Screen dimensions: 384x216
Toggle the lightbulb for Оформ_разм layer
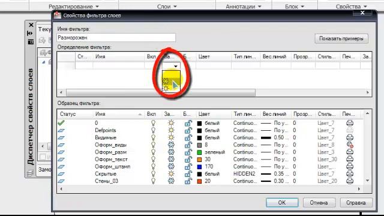tap(153, 152)
